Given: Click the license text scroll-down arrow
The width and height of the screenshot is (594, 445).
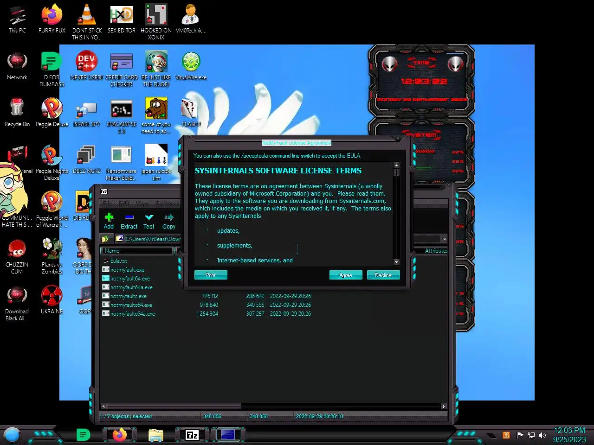Looking at the screenshot, I should (x=396, y=262).
